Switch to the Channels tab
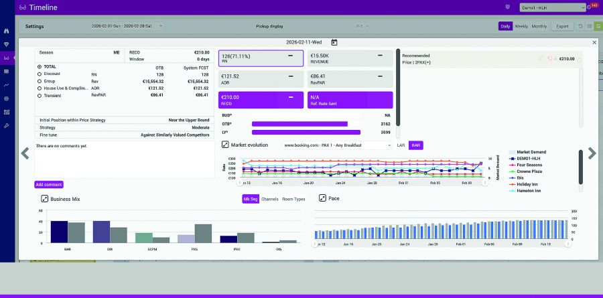Viewport: 603px width, 298px height. pyautogui.click(x=269, y=199)
